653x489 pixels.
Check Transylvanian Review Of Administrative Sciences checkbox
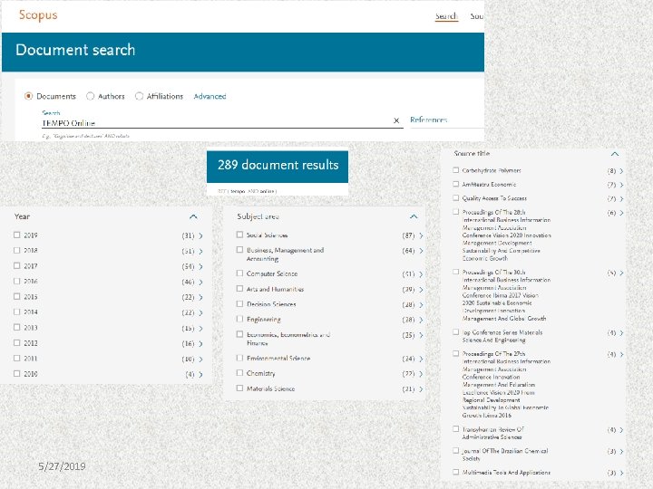tap(455, 428)
